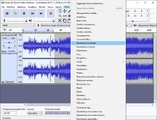Select the Time Shift arrows tool
Image resolution: width=157 pixels, height=120 pixels.
pyautogui.click(x=65, y=16)
